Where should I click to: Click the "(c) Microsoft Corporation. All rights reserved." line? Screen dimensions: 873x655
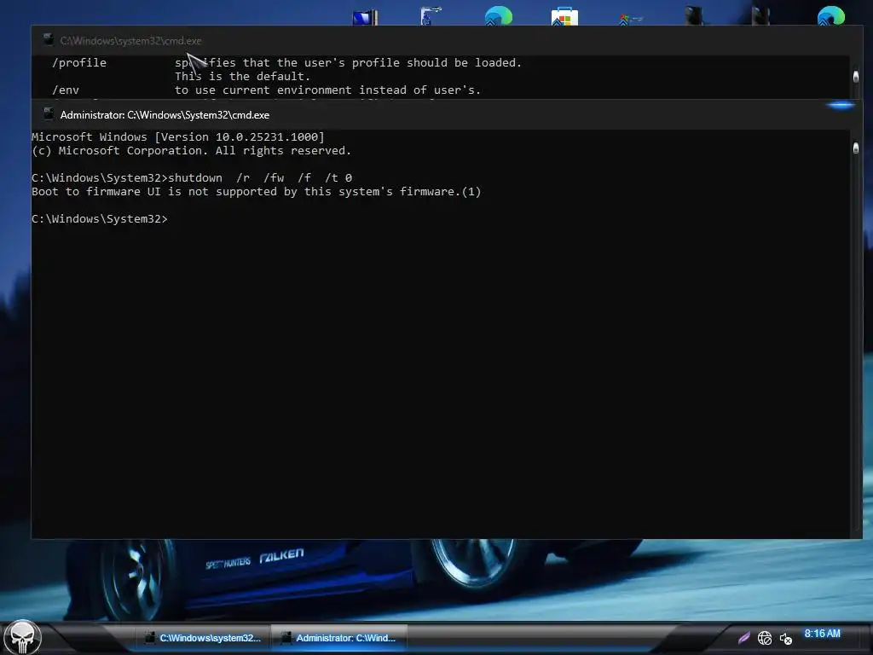click(192, 151)
